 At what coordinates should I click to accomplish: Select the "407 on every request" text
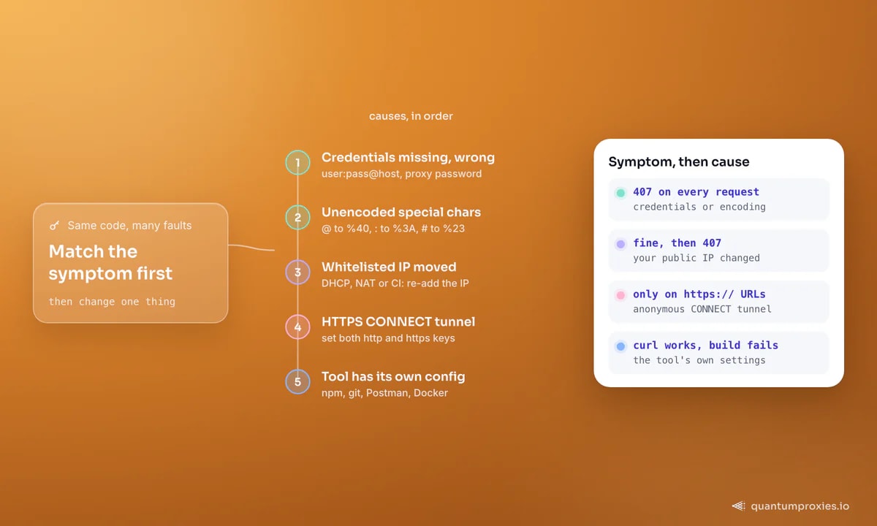[696, 192]
